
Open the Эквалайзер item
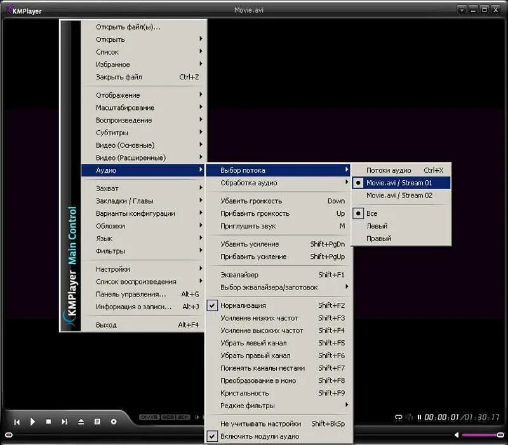click(279, 275)
